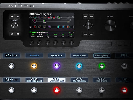Click the large VOLUME knob
The image size is (133, 100).
(x=110, y=25)
